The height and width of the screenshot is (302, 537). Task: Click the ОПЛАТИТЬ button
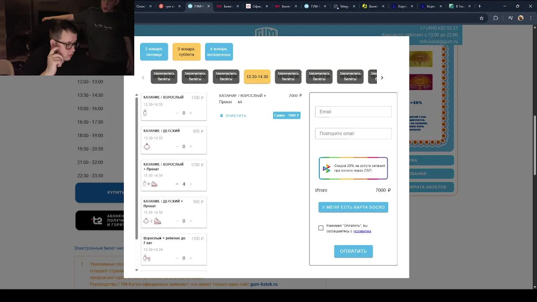tap(353, 251)
